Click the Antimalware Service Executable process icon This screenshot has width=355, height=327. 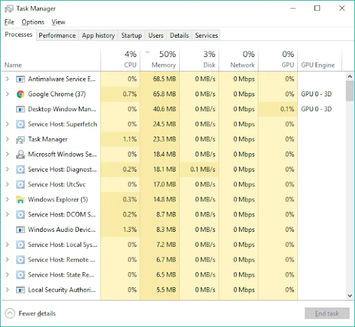[x=21, y=79]
